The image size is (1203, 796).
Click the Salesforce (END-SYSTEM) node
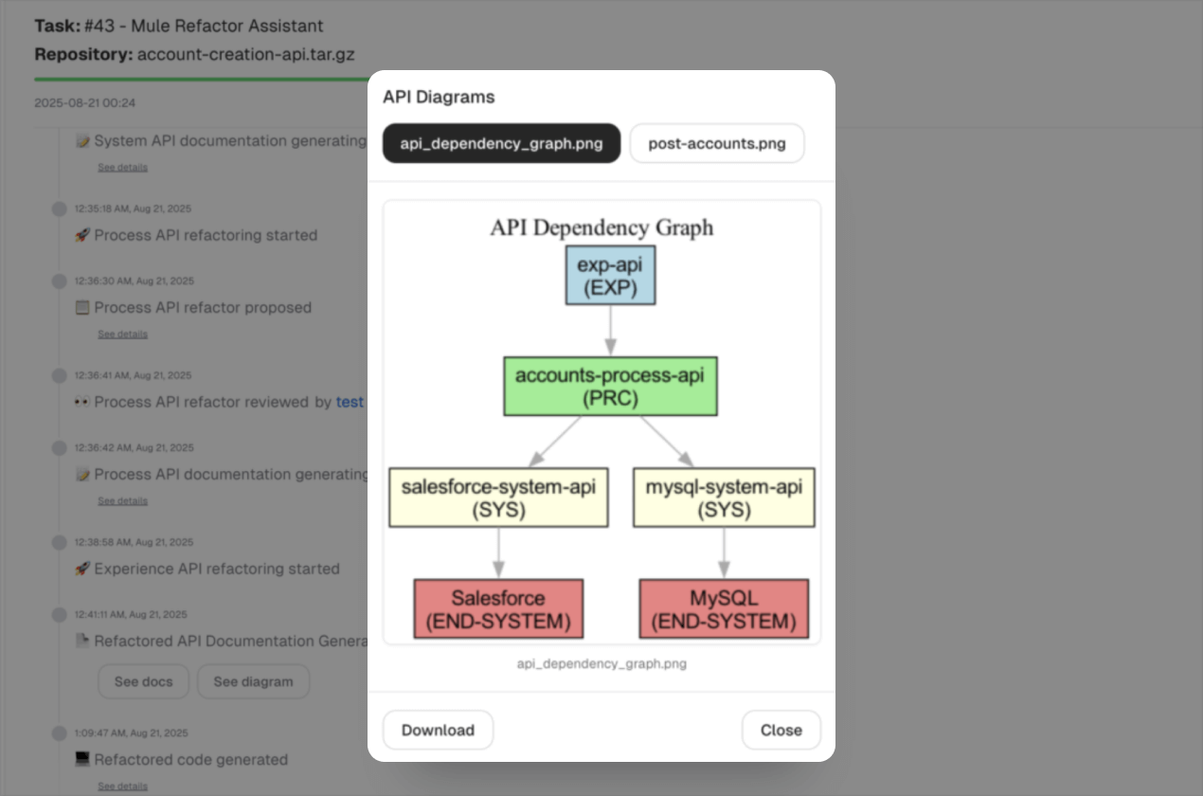(x=498, y=608)
